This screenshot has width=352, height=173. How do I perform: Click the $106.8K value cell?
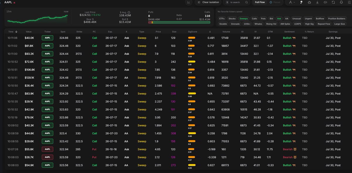coord(29,70)
